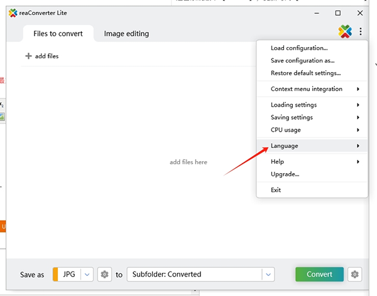377x296 pixels.
Task: Expand the Language submenu
Action: point(312,146)
